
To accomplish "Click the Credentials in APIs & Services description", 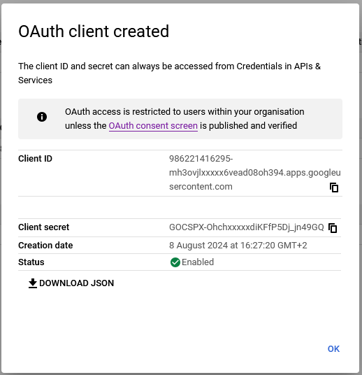I will click(169, 73).
